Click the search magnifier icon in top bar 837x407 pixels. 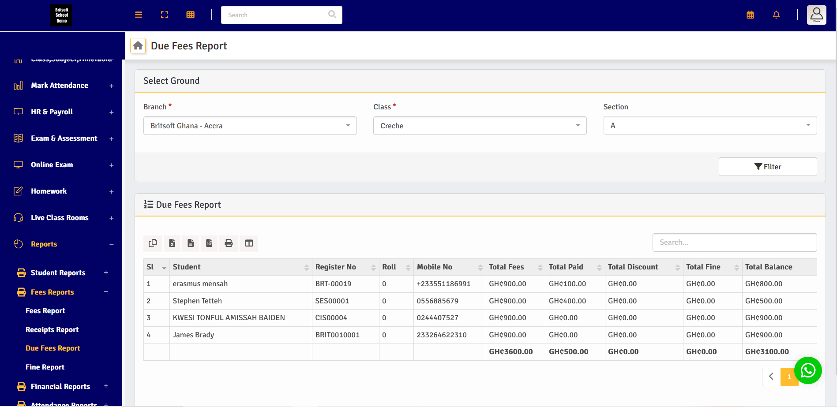coord(332,15)
